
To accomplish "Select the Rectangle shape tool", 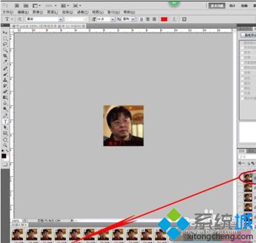I will tap(5, 133).
